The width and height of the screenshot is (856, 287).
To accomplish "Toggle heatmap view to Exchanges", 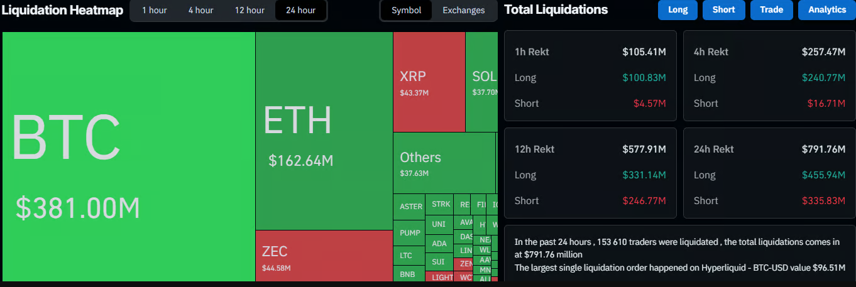I will tap(463, 10).
